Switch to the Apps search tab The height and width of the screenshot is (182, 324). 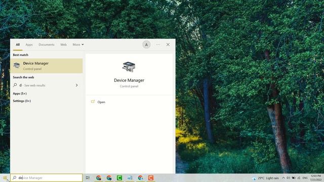click(x=29, y=44)
